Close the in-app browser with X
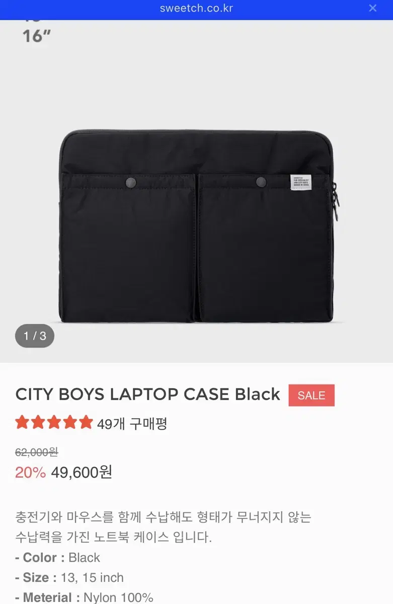 click(x=373, y=8)
